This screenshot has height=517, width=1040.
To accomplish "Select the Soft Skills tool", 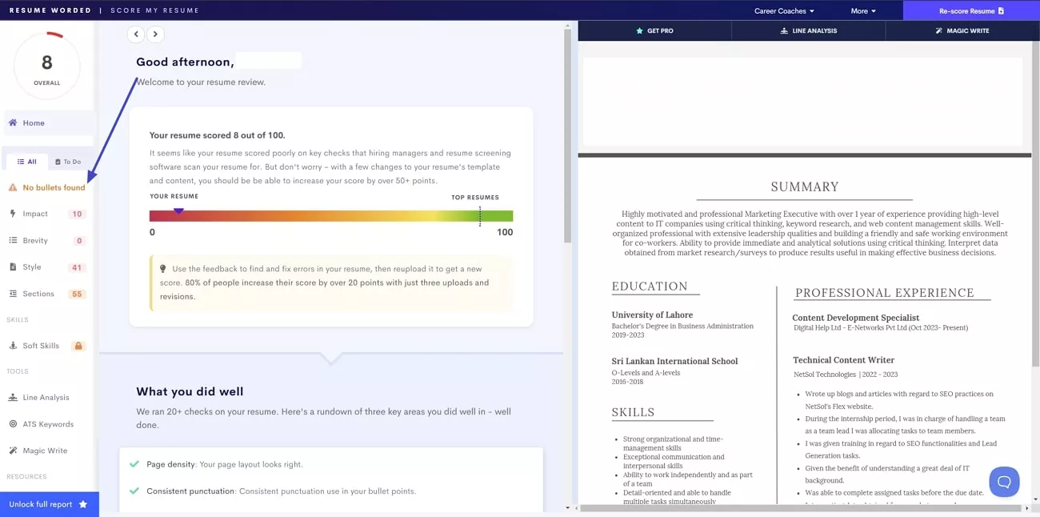I will (x=40, y=345).
